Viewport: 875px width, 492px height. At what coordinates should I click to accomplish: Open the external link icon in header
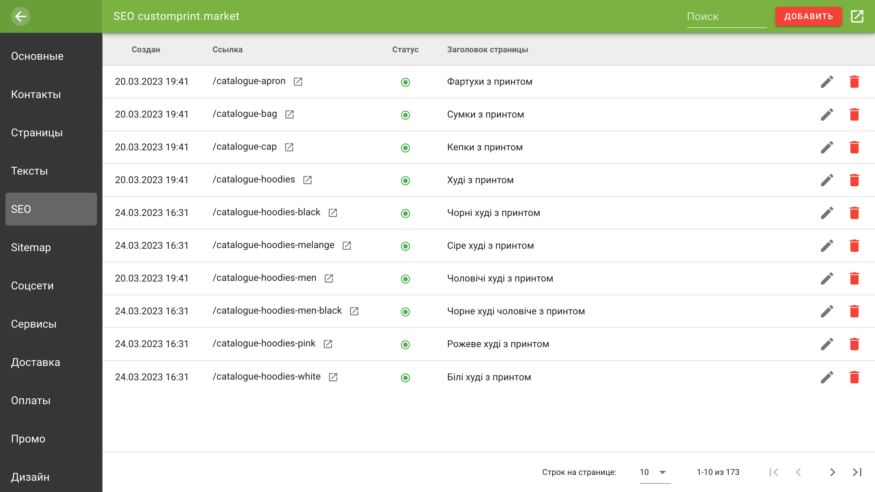click(857, 16)
